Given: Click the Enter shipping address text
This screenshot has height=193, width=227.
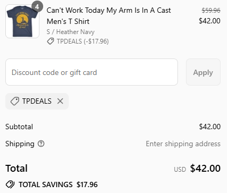Looking at the screenshot, I should coord(183,144).
